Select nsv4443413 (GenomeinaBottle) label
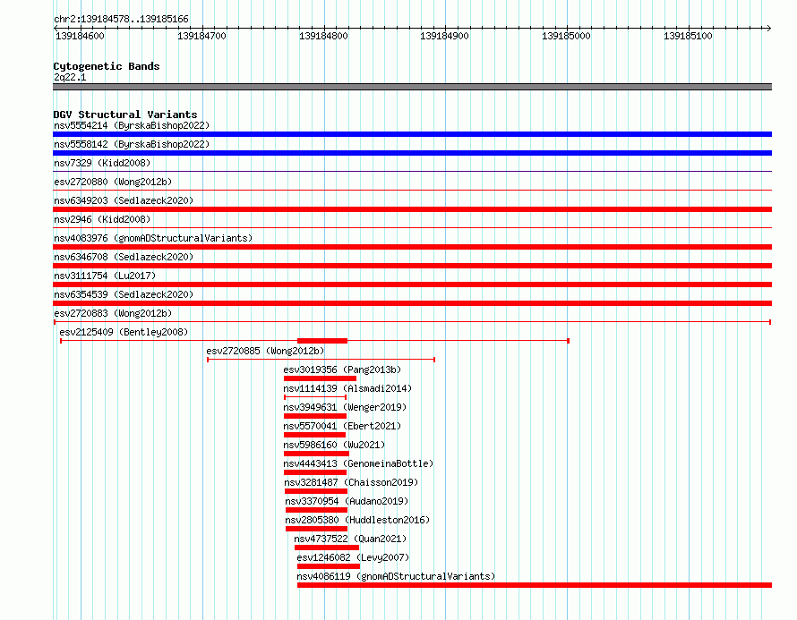The height and width of the screenshot is (620, 797). [358, 463]
